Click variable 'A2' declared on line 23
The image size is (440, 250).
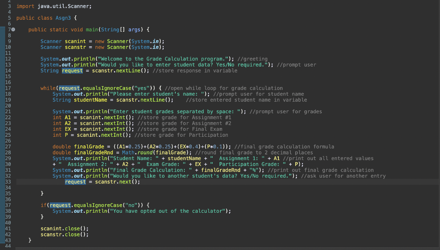pos(67,123)
